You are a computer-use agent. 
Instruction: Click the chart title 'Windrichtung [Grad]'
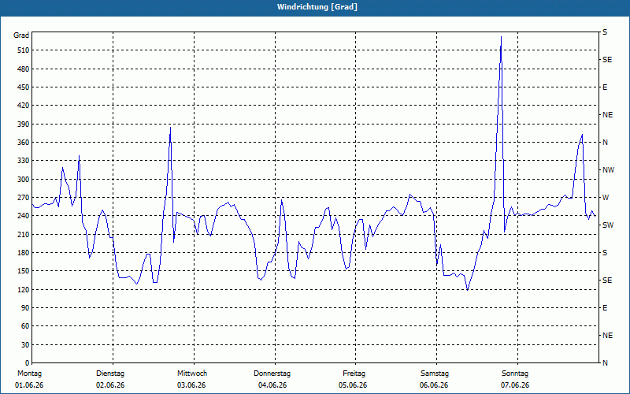click(x=317, y=7)
